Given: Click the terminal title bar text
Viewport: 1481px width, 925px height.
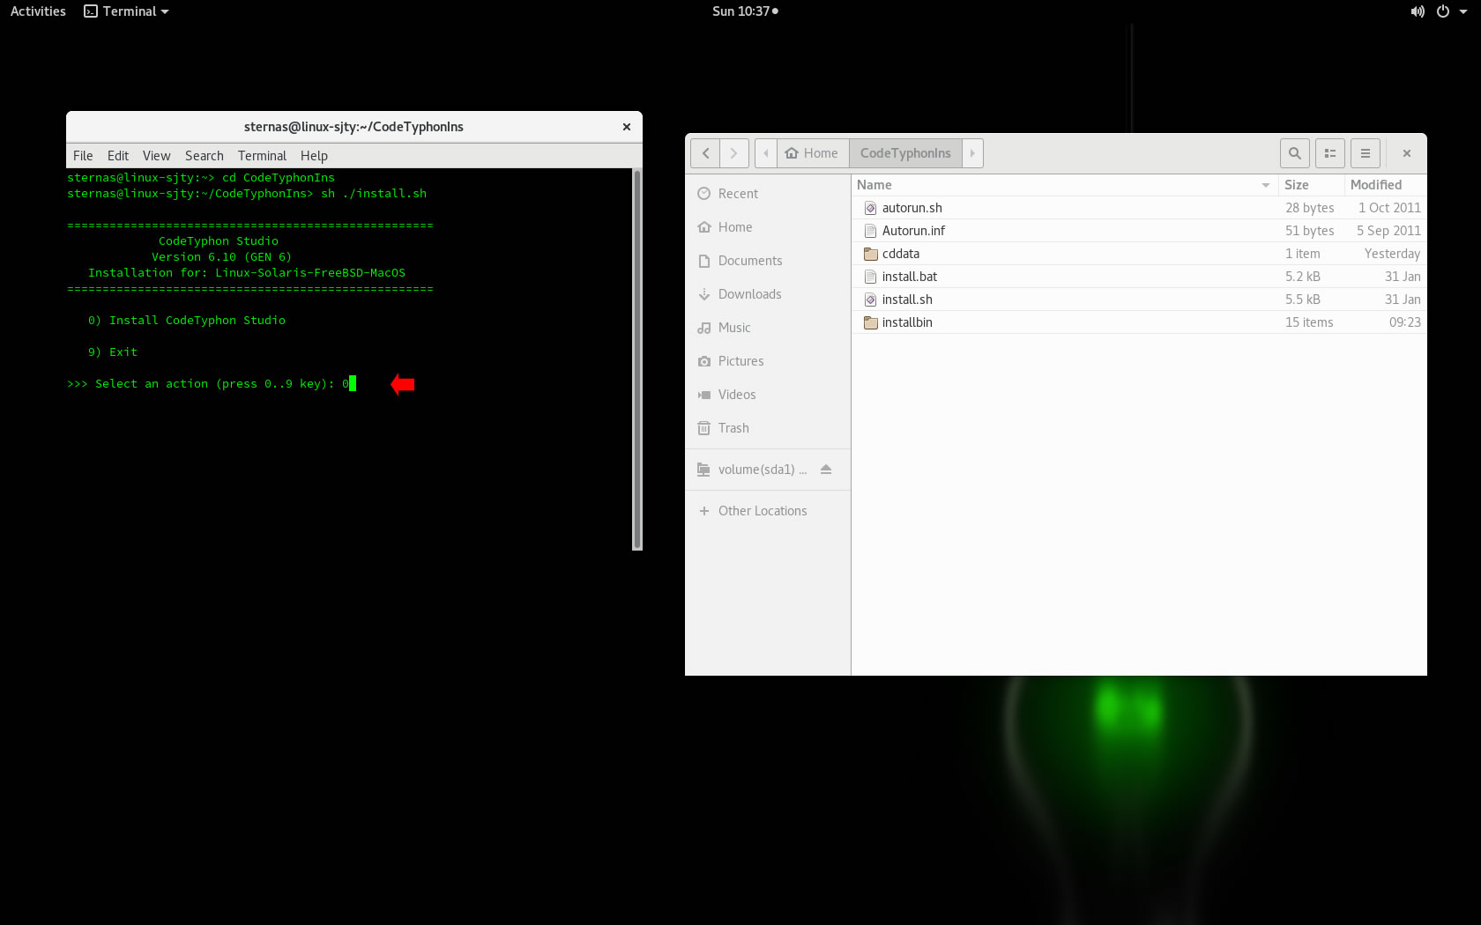Looking at the screenshot, I should (x=354, y=127).
